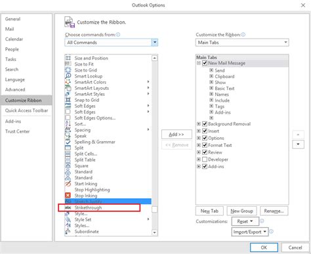Expand the Clipboard group
311x254 pixels.
coord(211,76)
